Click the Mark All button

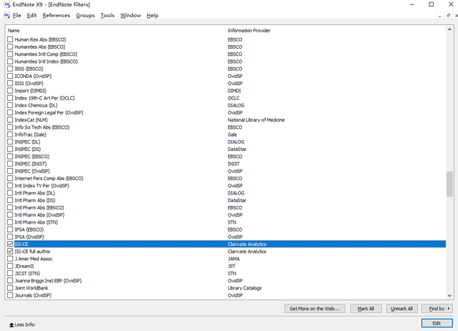point(366,309)
